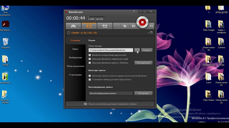Select screen rectangle recording mode icon
Viewport: 229px width, 128px height.
(89, 26)
